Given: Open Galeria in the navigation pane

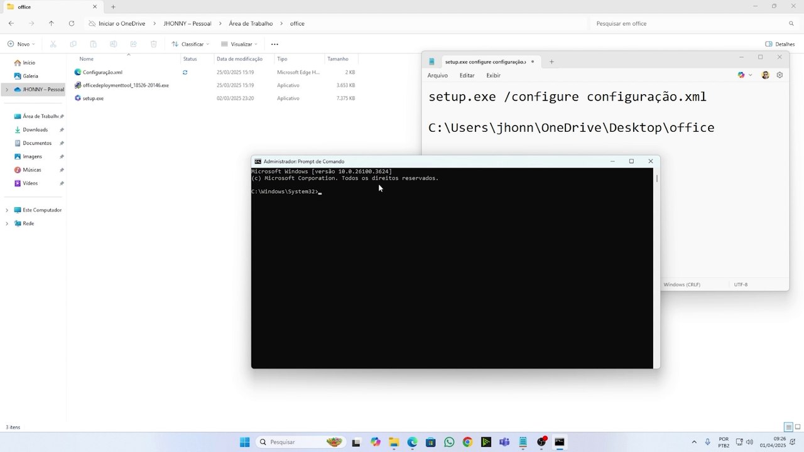Looking at the screenshot, I should 30,76.
